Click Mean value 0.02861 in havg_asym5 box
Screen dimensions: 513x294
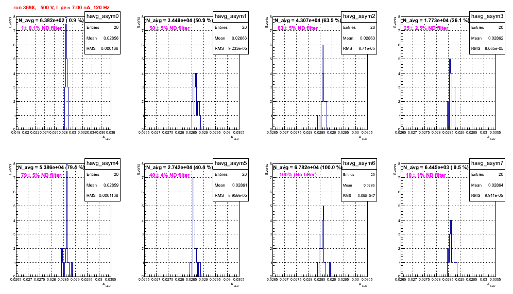click(x=239, y=185)
